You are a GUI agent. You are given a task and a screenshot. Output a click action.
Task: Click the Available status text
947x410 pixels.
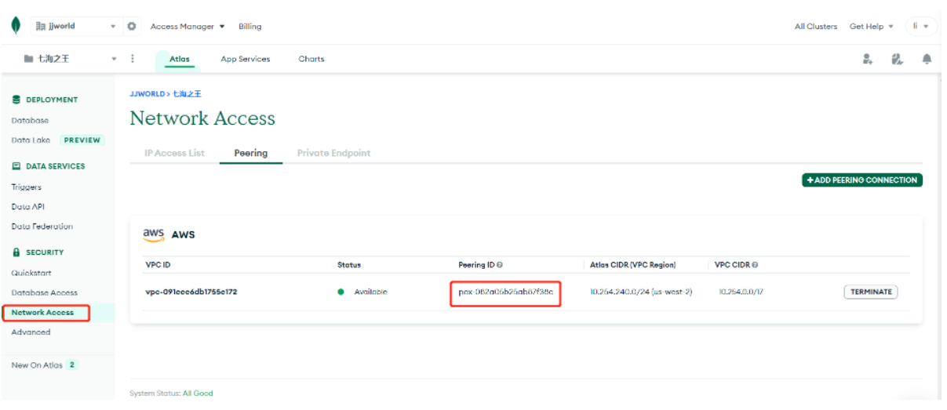coord(370,292)
